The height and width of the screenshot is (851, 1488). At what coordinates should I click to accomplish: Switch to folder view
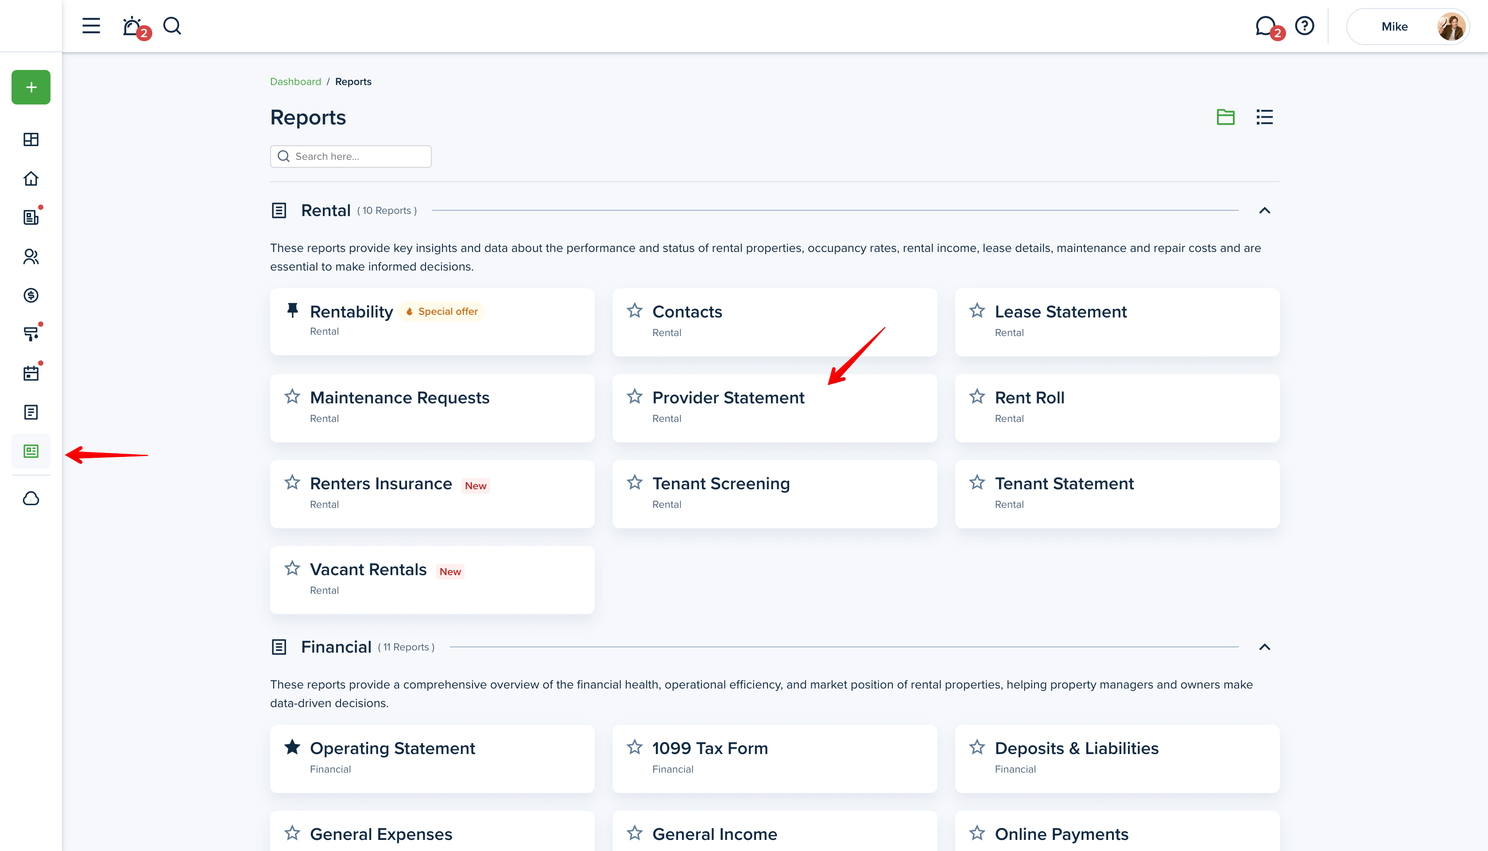click(1225, 117)
